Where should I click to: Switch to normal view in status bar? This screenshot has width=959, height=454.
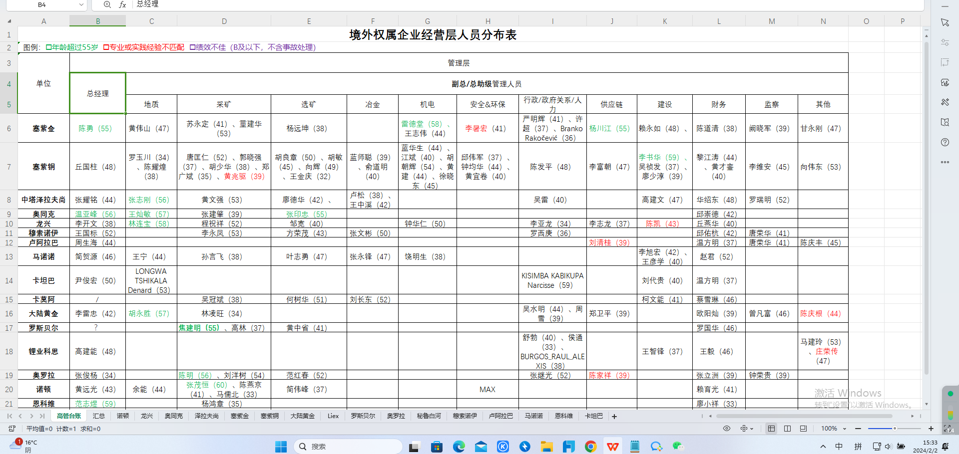[x=772, y=429]
